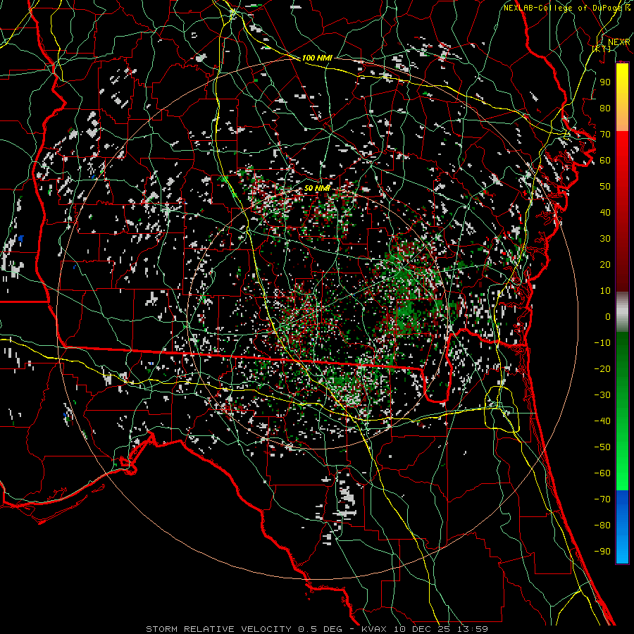Click the -70 scale value
634x634 pixels.
(602, 499)
